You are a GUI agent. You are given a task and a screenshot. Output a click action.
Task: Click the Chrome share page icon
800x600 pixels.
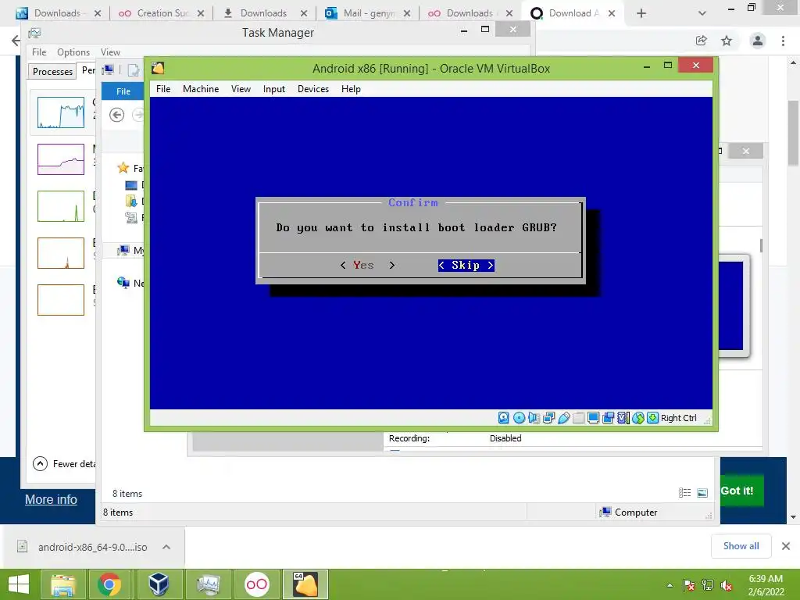coord(701,41)
